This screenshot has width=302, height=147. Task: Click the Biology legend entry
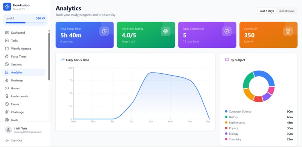click(259, 134)
